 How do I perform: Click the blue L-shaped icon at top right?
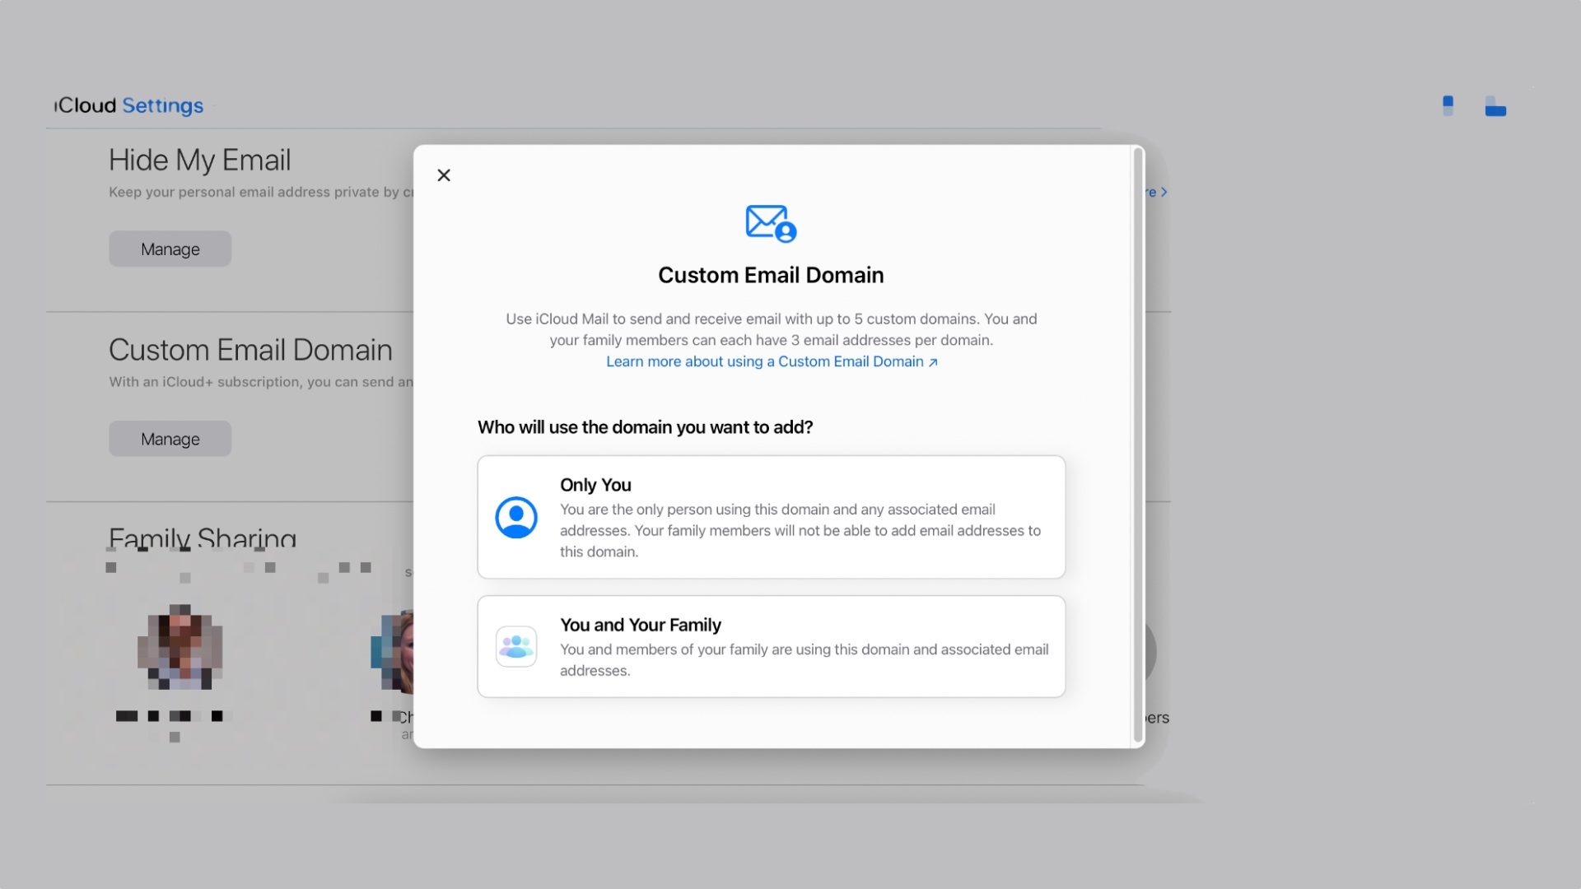click(x=1495, y=106)
